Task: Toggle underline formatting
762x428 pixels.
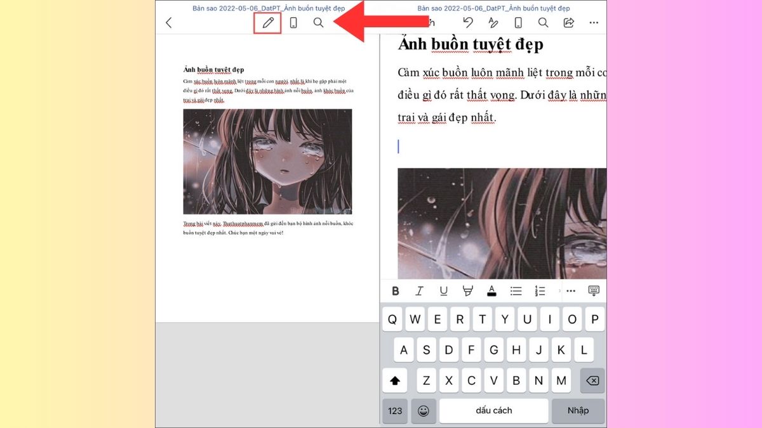Action: click(443, 290)
